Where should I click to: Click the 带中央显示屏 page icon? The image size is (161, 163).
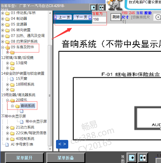tap(22, 122)
